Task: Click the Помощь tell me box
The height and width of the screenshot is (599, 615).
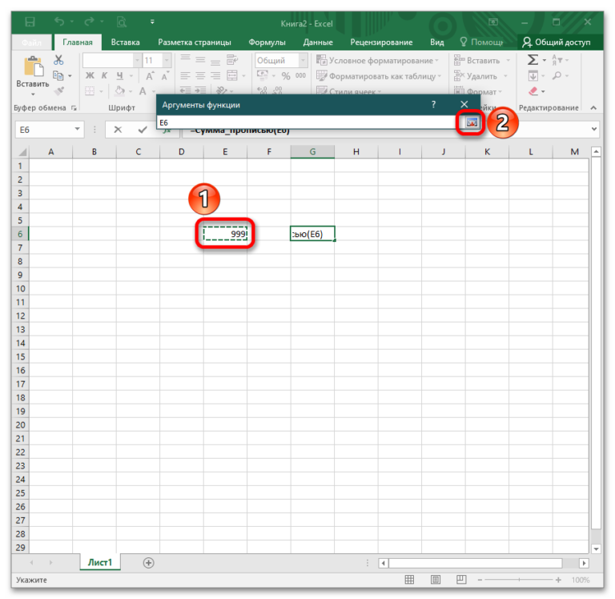Action: click(x=481, y=42)
